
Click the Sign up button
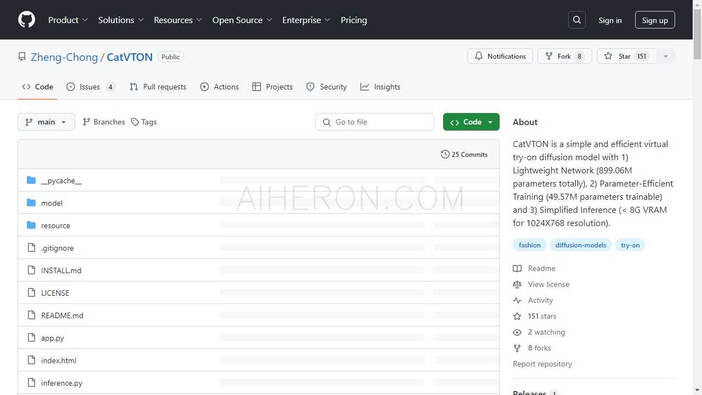pyautogui.click(x=655, y=20)
